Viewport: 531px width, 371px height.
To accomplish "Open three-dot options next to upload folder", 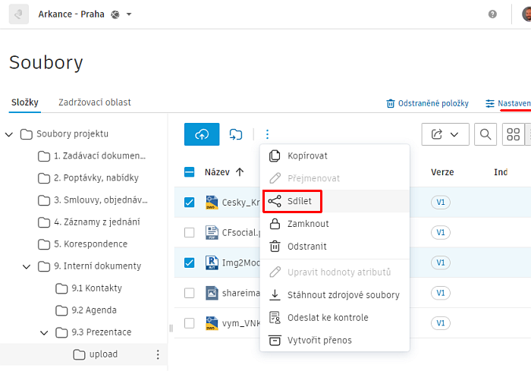I will 158,354.
